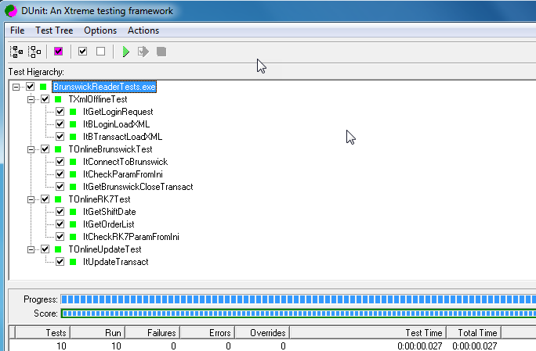
Task: Select the TOnlineBrunswickTest suite label
Action: pyautogui.click(x=110, y=149)
